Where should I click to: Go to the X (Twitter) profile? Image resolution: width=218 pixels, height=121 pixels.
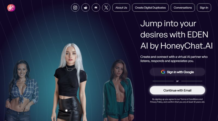point(106,8)
